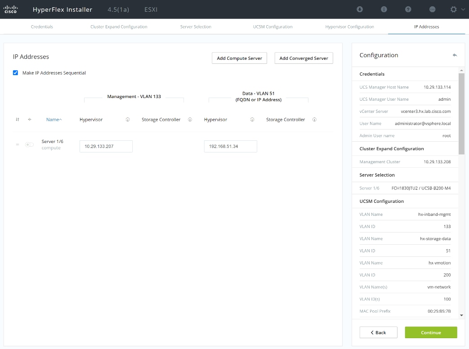Open the settings gear icon
Screen dimensions: 469x349
click(453, 9)
